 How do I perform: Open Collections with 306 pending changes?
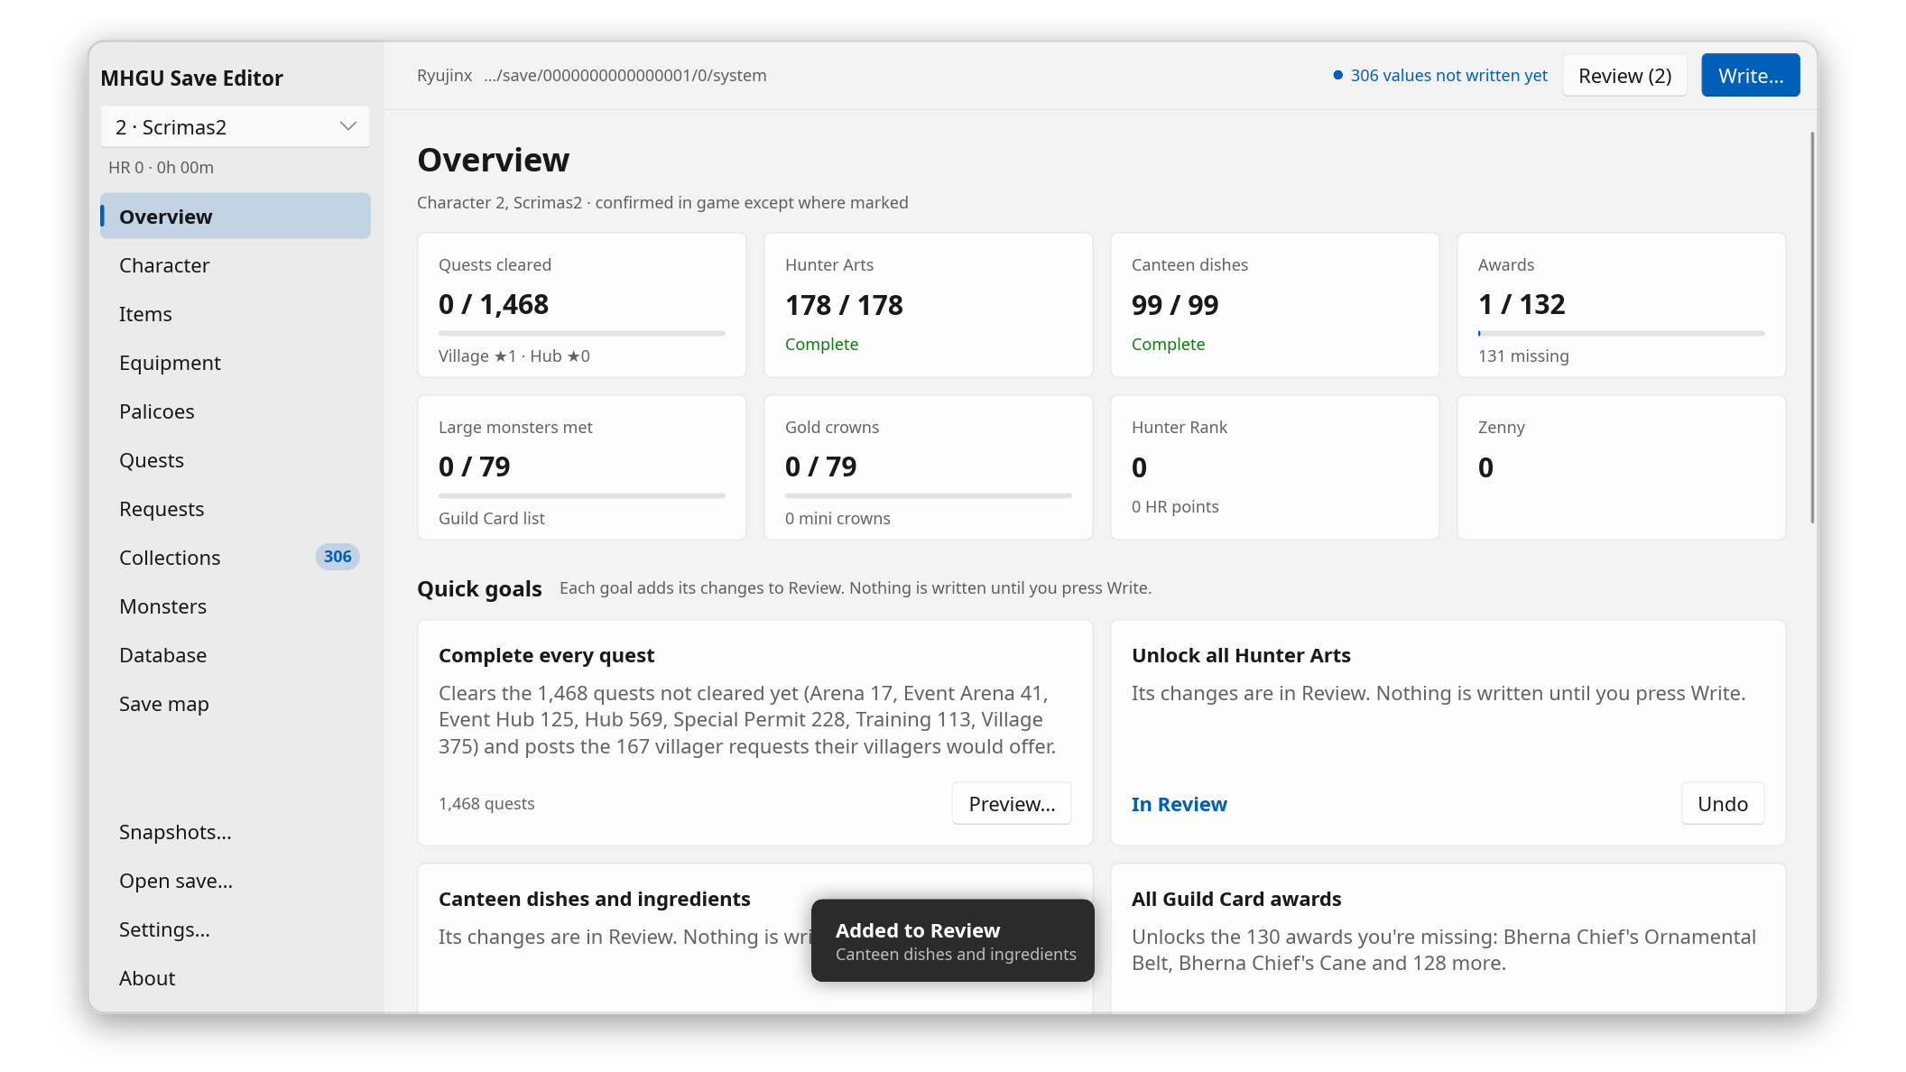235,558
